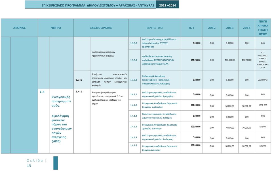Click the Π/Υ column header

(x=191, y=28)
